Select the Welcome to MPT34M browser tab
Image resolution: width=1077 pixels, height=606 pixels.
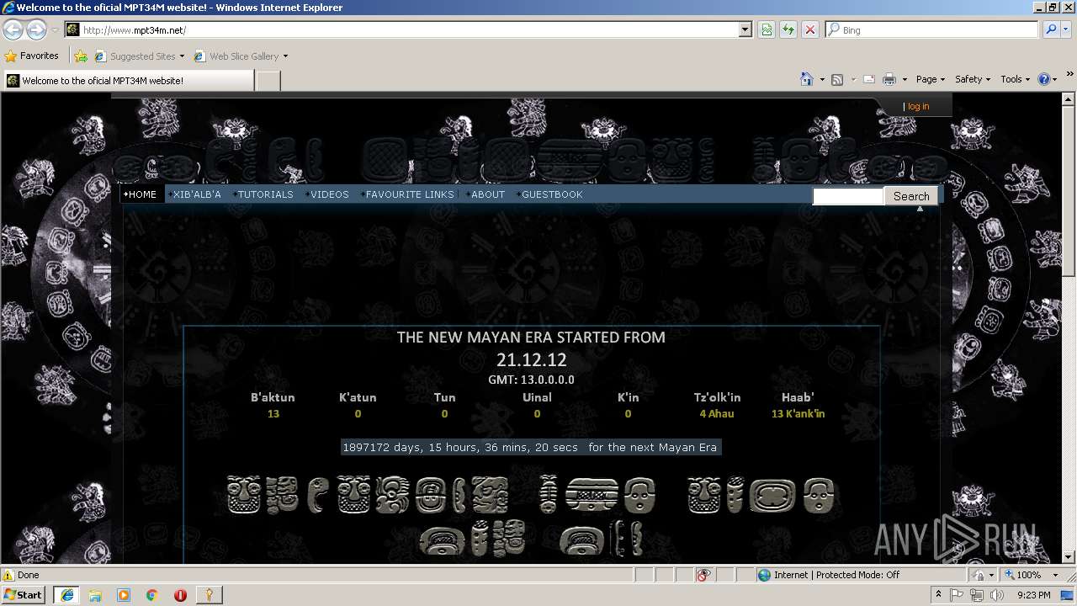tap(128, 81)
